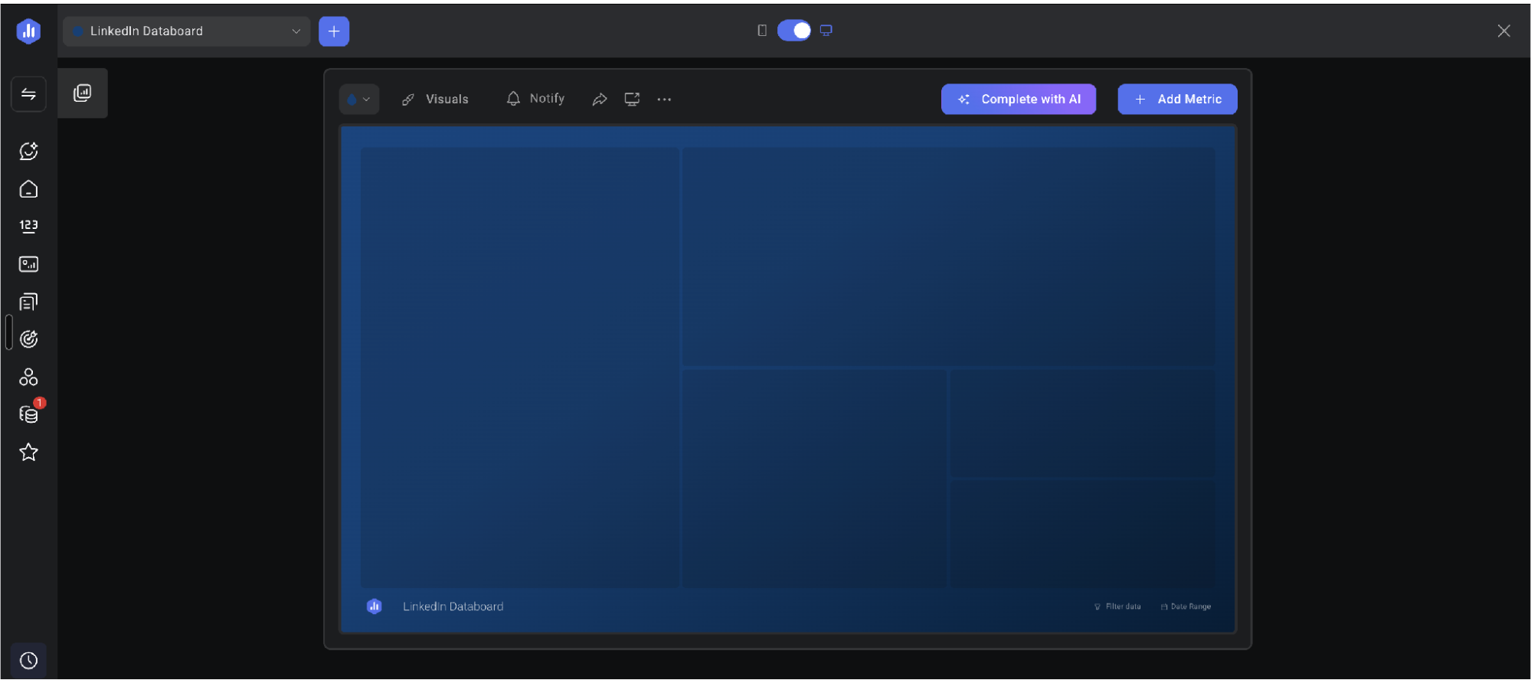Open the three-circles icon in sidebar
1531x680 pixels.
pyautogui.click(x=28, y=377)
